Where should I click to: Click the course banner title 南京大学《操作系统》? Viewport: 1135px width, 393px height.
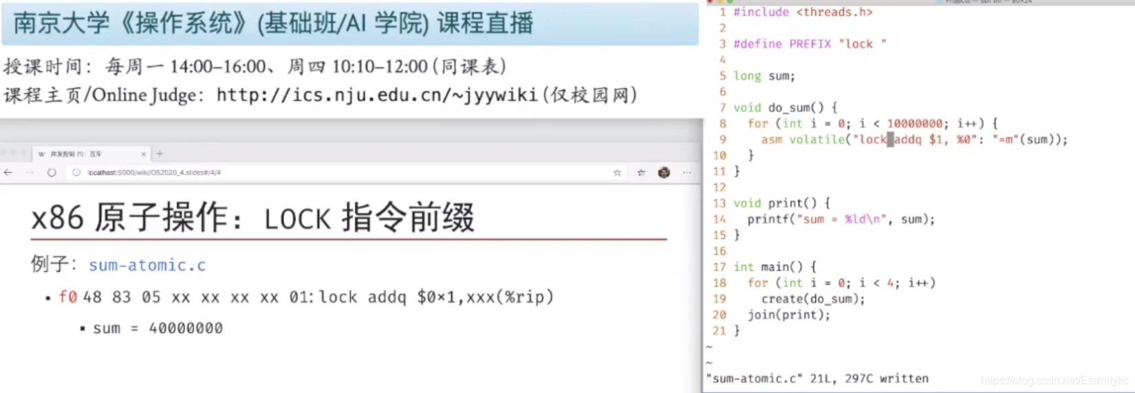[273, 23]
